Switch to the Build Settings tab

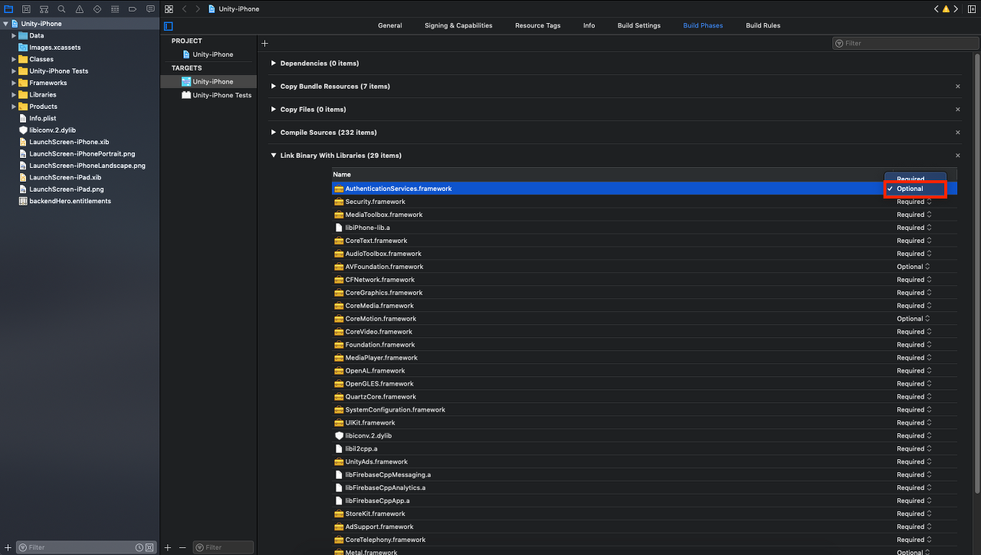639,25
